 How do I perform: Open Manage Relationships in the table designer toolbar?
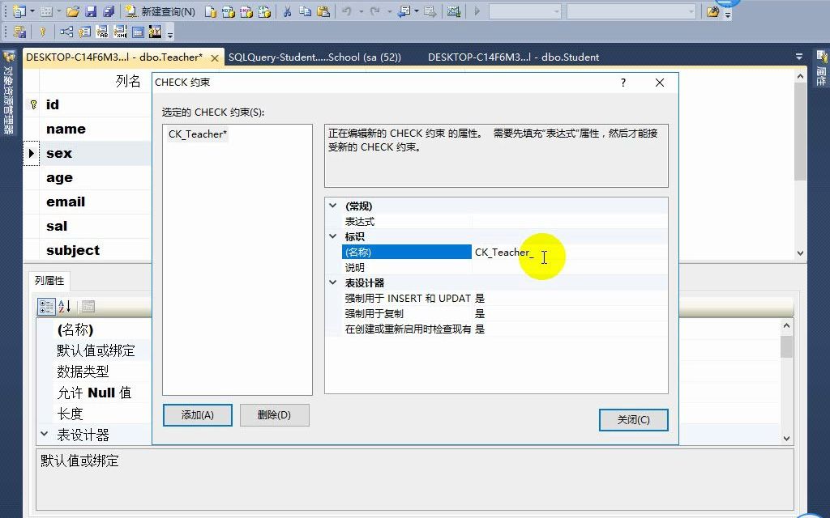(66, 32)
